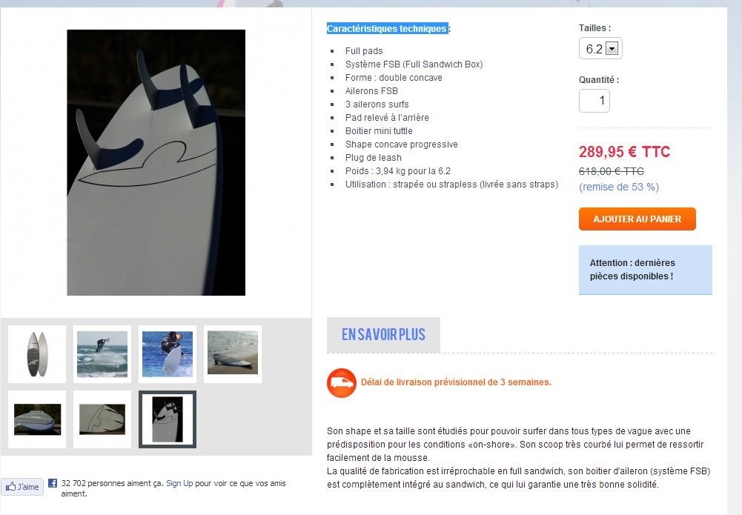Click the large surfboard fins product image
The width and height of the screenshot is (742, 515).
tap(156, 163)
